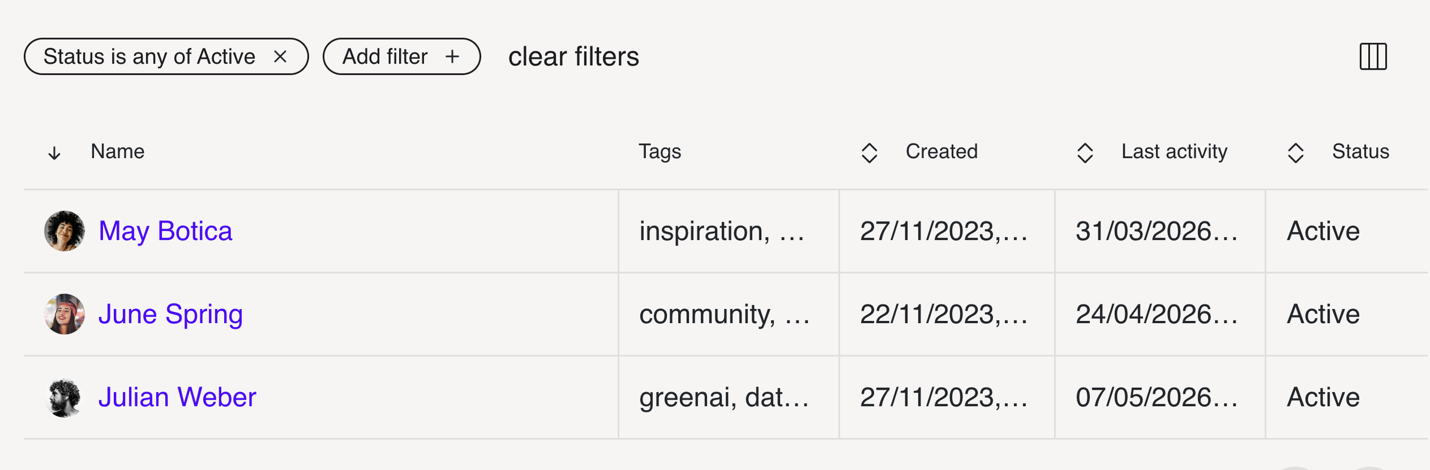Viewport: 1430px width, 470px height.
Task: Select the greenai tags cell for Julian Weber
Action: (729, 397)
